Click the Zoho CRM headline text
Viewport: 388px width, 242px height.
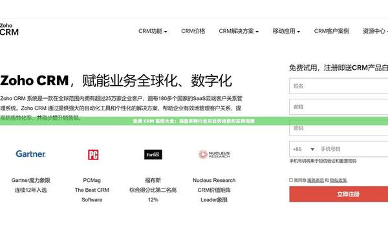116,81
